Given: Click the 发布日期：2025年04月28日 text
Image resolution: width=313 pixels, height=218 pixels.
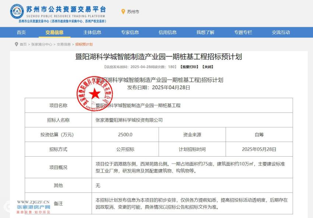Looking at the screenshot, I should click(159, 87).
